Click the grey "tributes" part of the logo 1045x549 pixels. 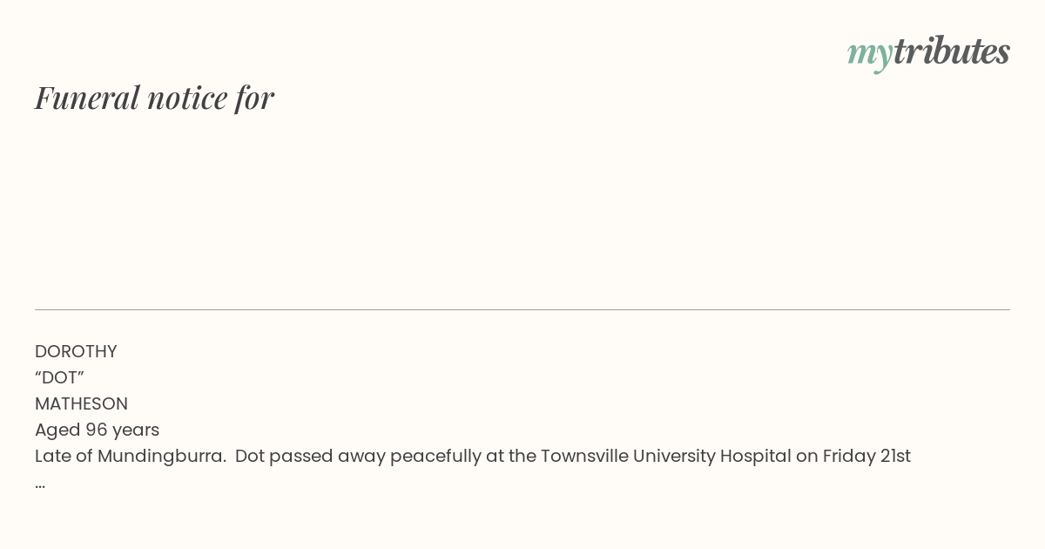(x=951, y=51)
